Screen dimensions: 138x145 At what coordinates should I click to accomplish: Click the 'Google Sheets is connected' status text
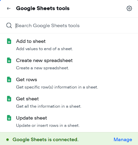[45, 139]
